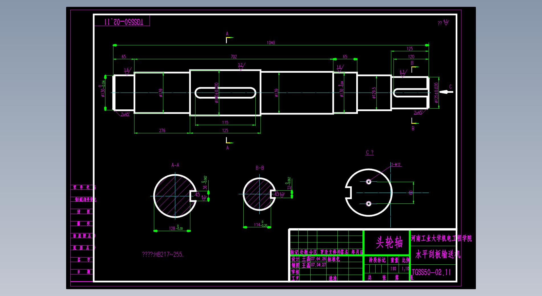Select the '重量' header cell

click(x=394, y=260)
